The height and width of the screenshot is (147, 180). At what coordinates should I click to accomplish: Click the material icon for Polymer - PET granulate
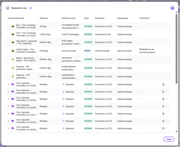13,76
